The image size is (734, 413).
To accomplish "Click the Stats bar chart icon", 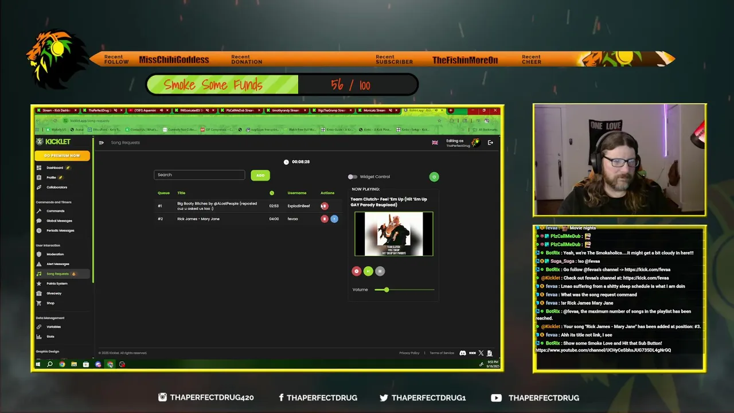I will 39,337.
